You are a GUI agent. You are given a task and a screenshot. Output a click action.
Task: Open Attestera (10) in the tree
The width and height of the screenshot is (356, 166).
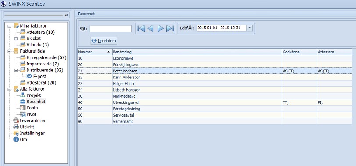tap(41, 32)
